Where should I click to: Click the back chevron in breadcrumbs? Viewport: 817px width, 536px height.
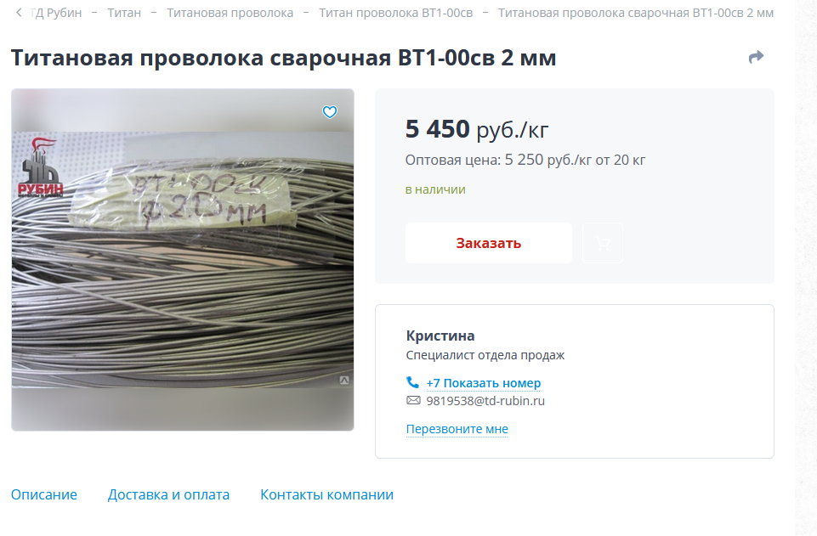click(x=19, y=13)
